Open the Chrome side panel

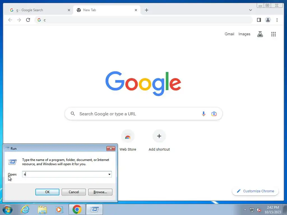tap(259, 20)
